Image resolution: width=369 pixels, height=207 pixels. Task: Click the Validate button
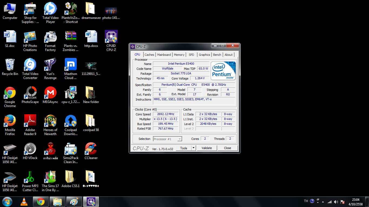(x=207, y=148)
